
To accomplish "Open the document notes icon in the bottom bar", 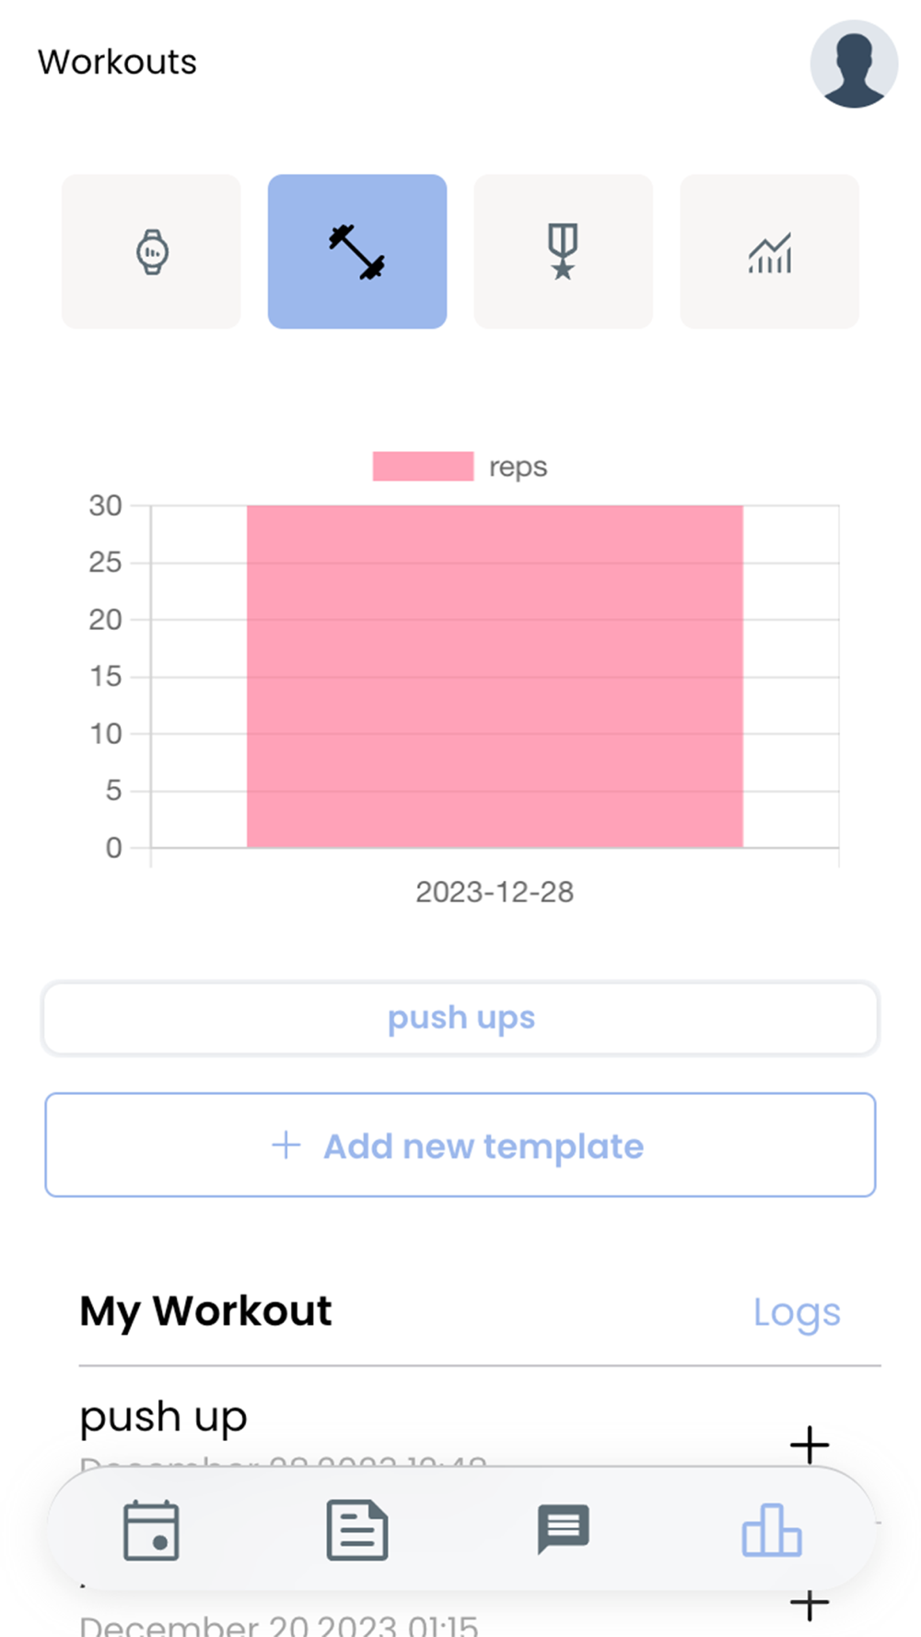I will [x=357, y=1530].
